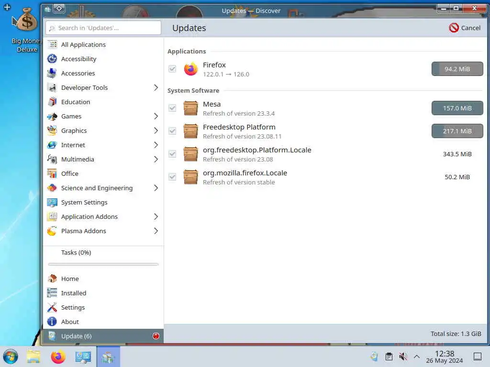
Task: Uncheck the Freedesktop Platform checkbox
Action: 172,131
